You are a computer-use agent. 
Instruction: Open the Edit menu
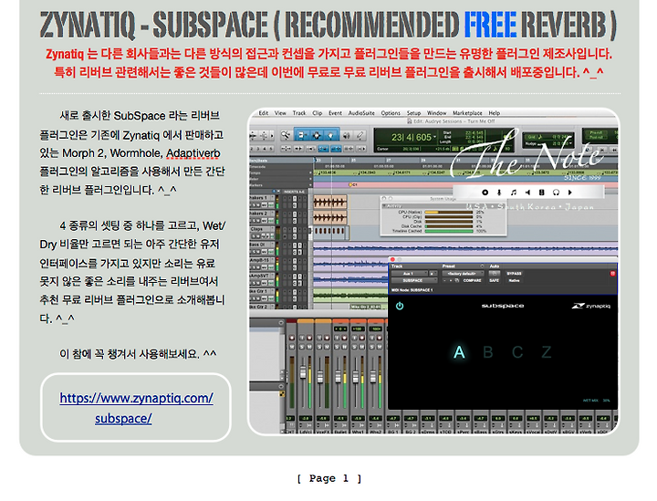263,112
